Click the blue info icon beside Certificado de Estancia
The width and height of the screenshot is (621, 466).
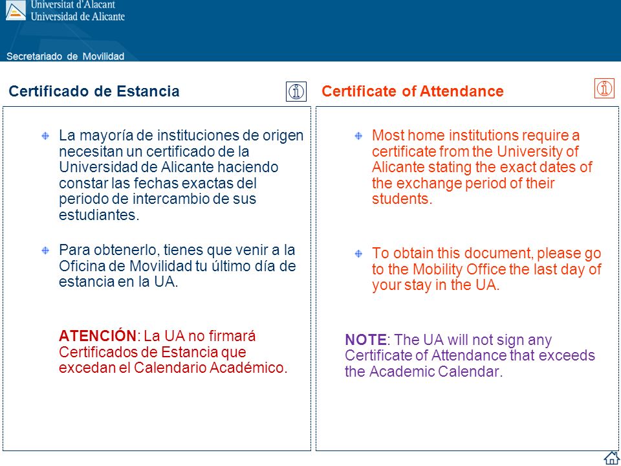tap(296, 91)
